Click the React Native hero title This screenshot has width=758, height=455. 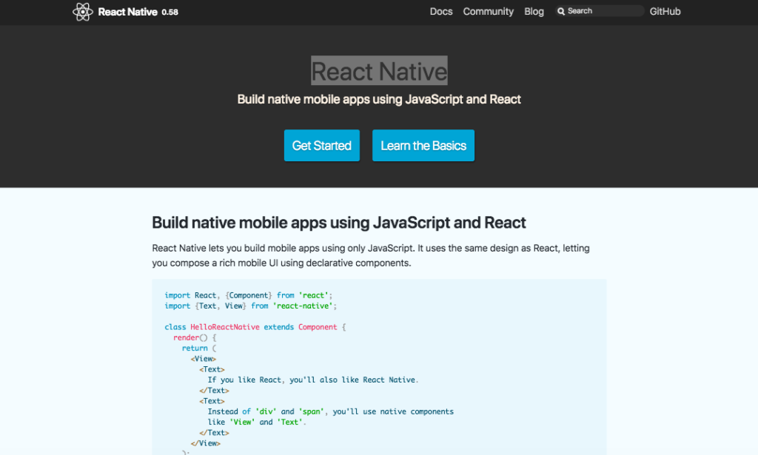pyautogui.click(x=379, y=70)
